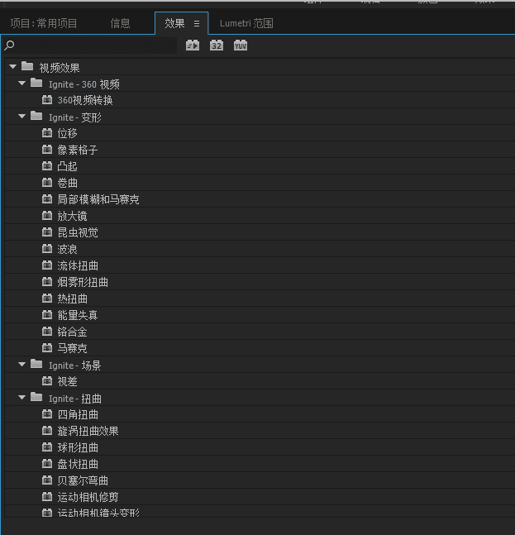Click the 热扭曲 effect icon
The width and height of the screenshot is (515, 535).
click(47, 299)
